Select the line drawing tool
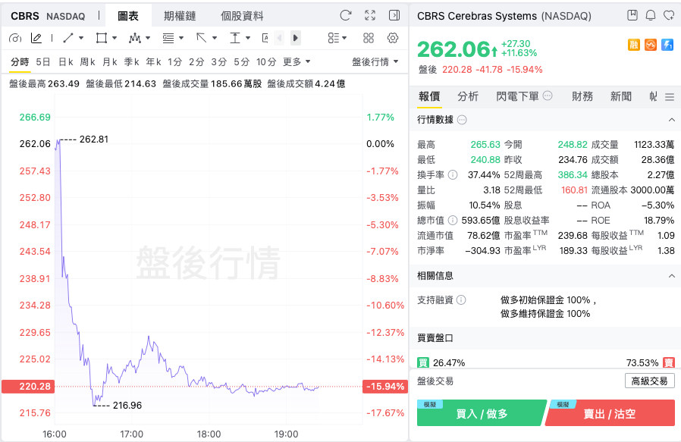681x442 pixels. tap(68, 38)
